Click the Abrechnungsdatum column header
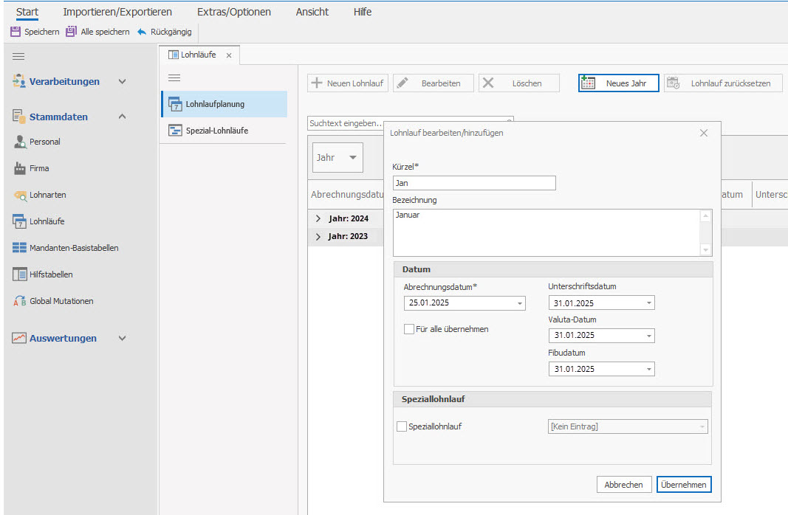The image size is (788, 515). pyautogui.click(x=347, y=194)
